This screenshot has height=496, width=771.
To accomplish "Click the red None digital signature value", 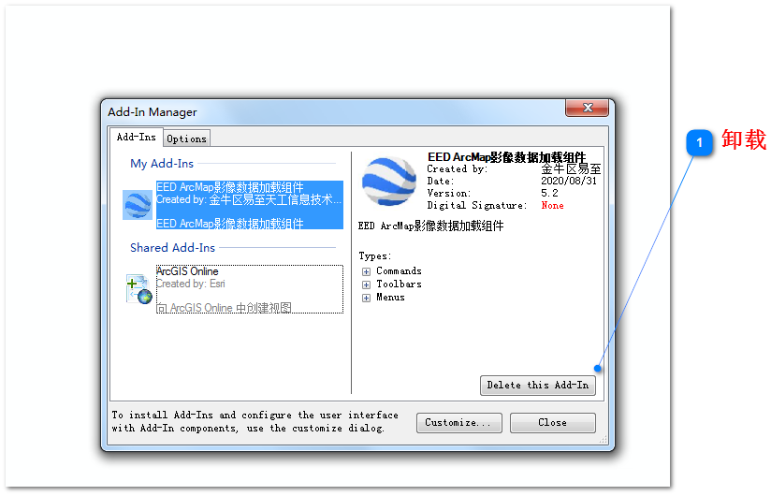I will point(552,206).
